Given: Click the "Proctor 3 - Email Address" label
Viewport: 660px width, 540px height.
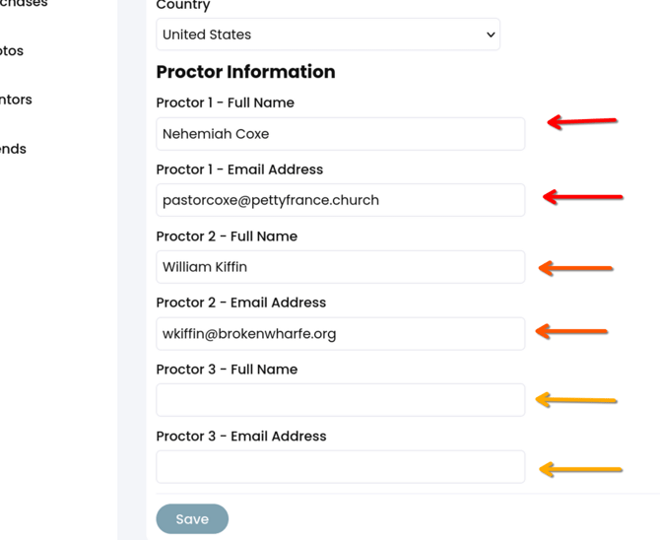Looking at the screenshot, I should (240, 436).
